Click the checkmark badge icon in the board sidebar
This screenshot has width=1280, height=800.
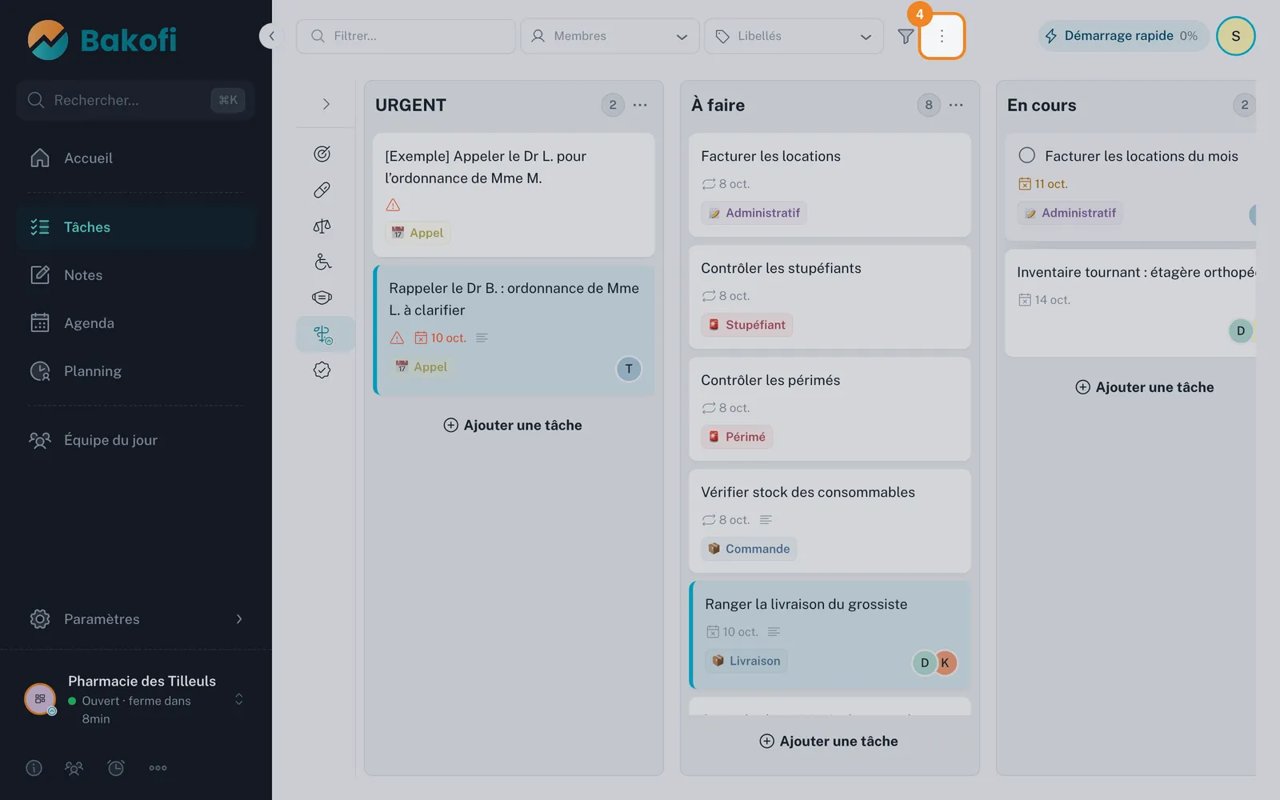pos(322,370)
